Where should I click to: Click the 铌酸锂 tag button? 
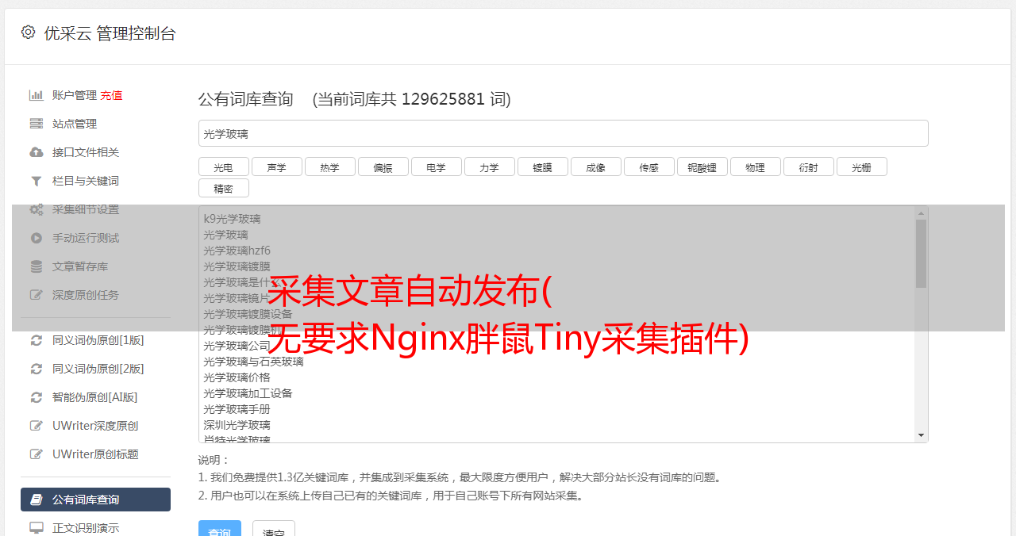tap(702, 167)
